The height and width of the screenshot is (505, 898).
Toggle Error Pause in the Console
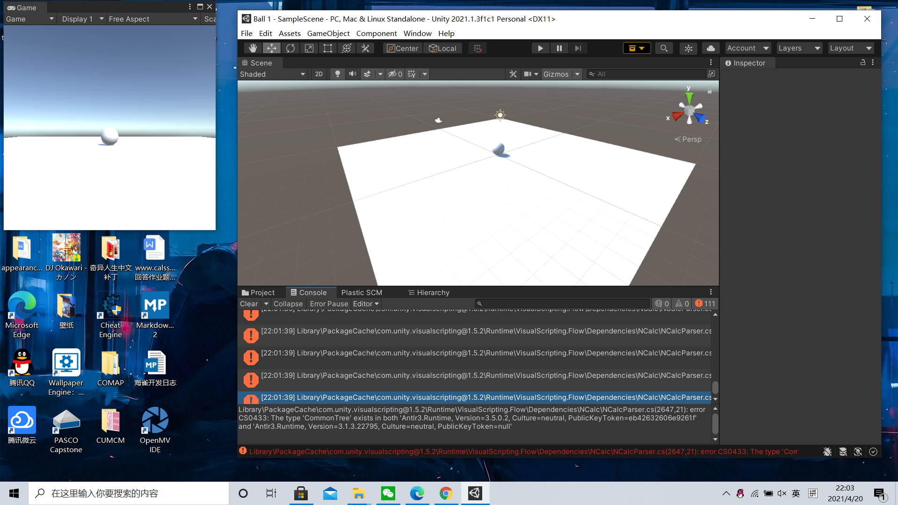[x=329, y=303]
